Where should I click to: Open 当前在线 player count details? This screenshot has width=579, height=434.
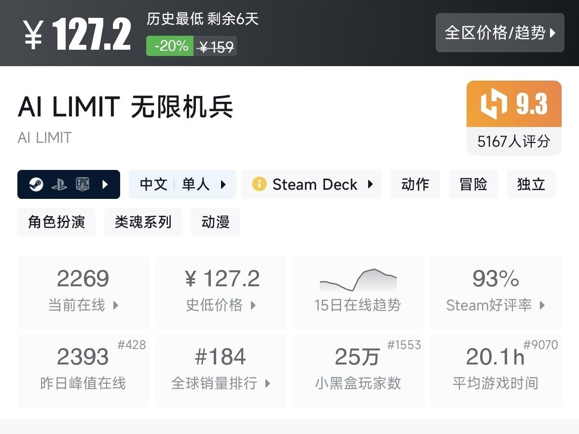click(x=83, y=293)
